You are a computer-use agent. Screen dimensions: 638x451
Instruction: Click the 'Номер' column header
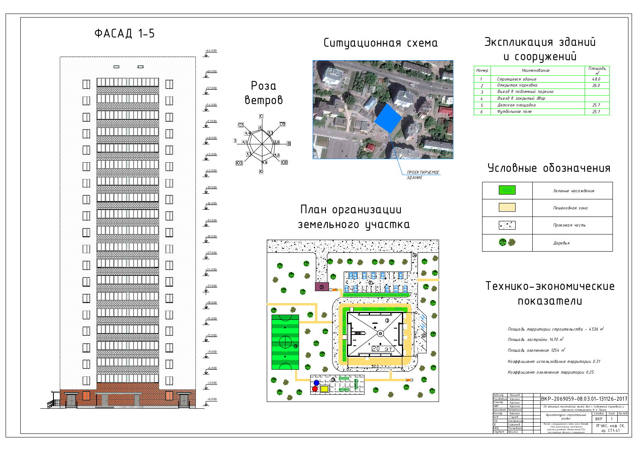[482, 71]
